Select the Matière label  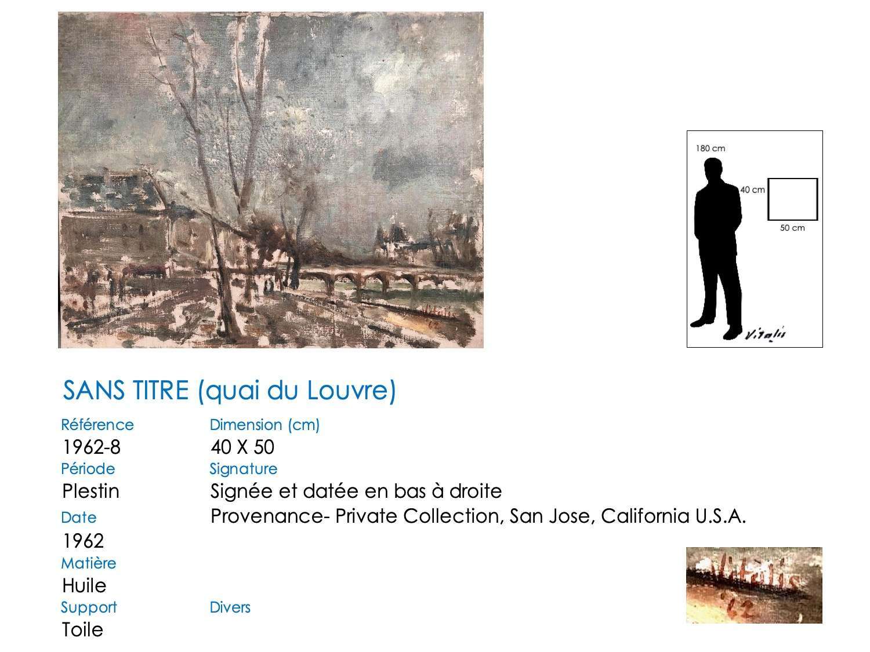[x=88, y=563]
